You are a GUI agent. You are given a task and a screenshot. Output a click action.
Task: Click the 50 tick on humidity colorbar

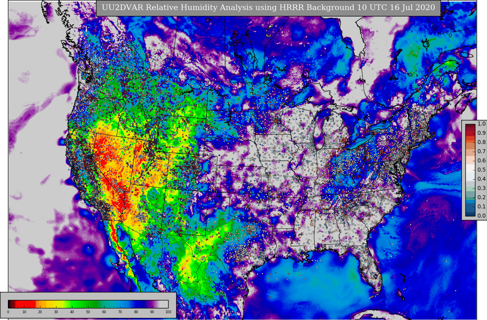(88, 312)
